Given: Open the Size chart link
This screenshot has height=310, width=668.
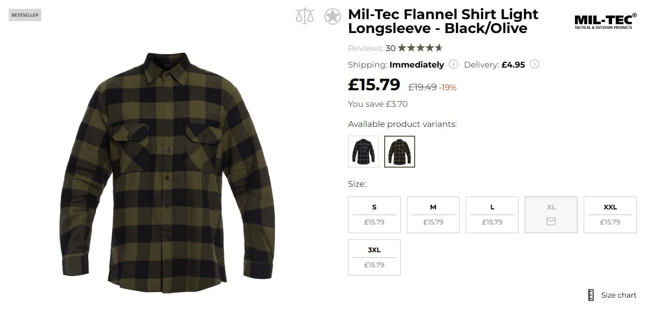Looking at the screenshot, I should tap(618, 295).
